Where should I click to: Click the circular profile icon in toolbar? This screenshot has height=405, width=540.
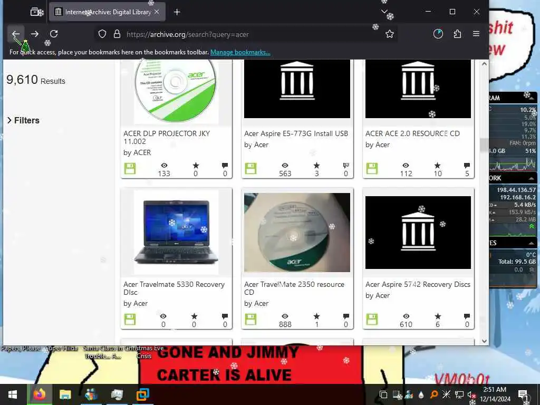(438, 34)
